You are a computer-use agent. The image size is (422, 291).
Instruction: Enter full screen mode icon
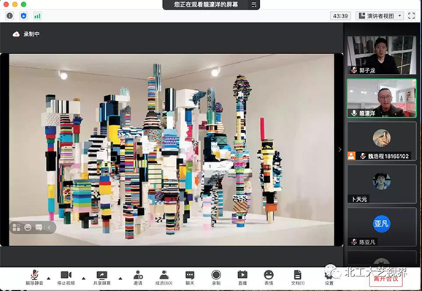[x=411, y=16]
